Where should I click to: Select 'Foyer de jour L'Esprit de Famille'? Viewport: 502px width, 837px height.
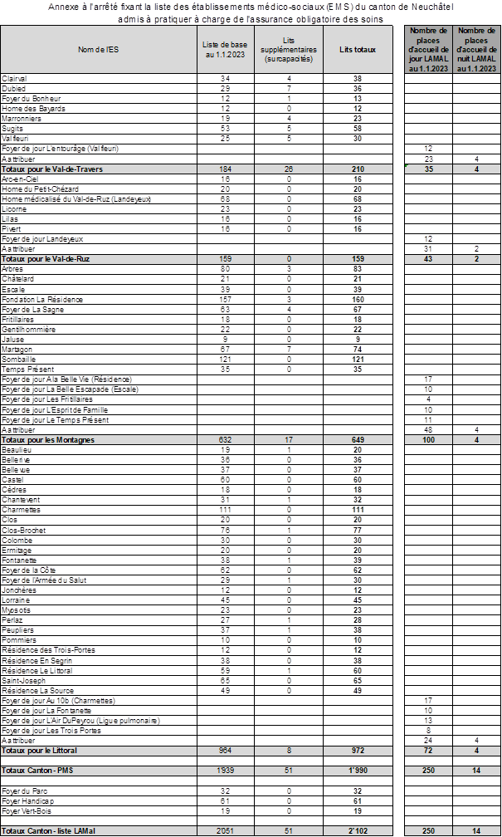click(x=55, y=410)
